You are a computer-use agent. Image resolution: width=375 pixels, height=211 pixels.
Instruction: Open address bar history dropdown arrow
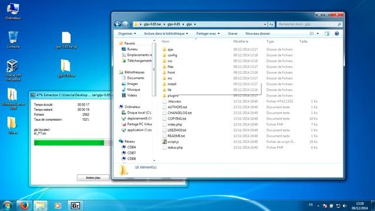265,24
